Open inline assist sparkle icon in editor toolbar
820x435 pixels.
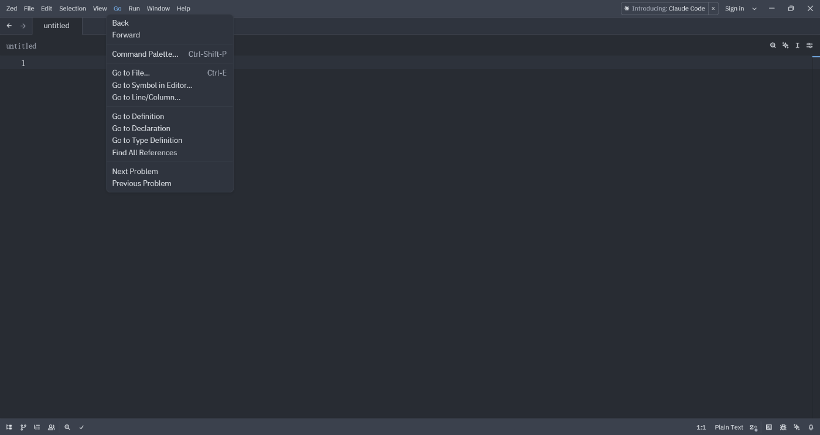click(785, 46)
